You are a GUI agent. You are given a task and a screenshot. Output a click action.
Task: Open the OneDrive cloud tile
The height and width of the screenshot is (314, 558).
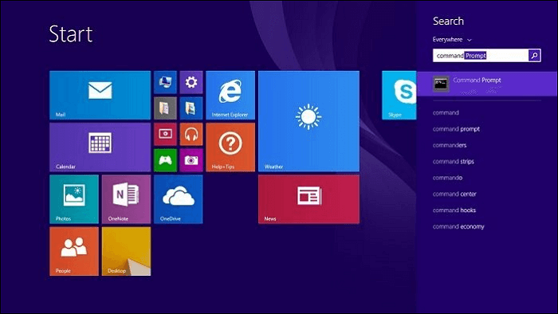(x=179, y=199)
